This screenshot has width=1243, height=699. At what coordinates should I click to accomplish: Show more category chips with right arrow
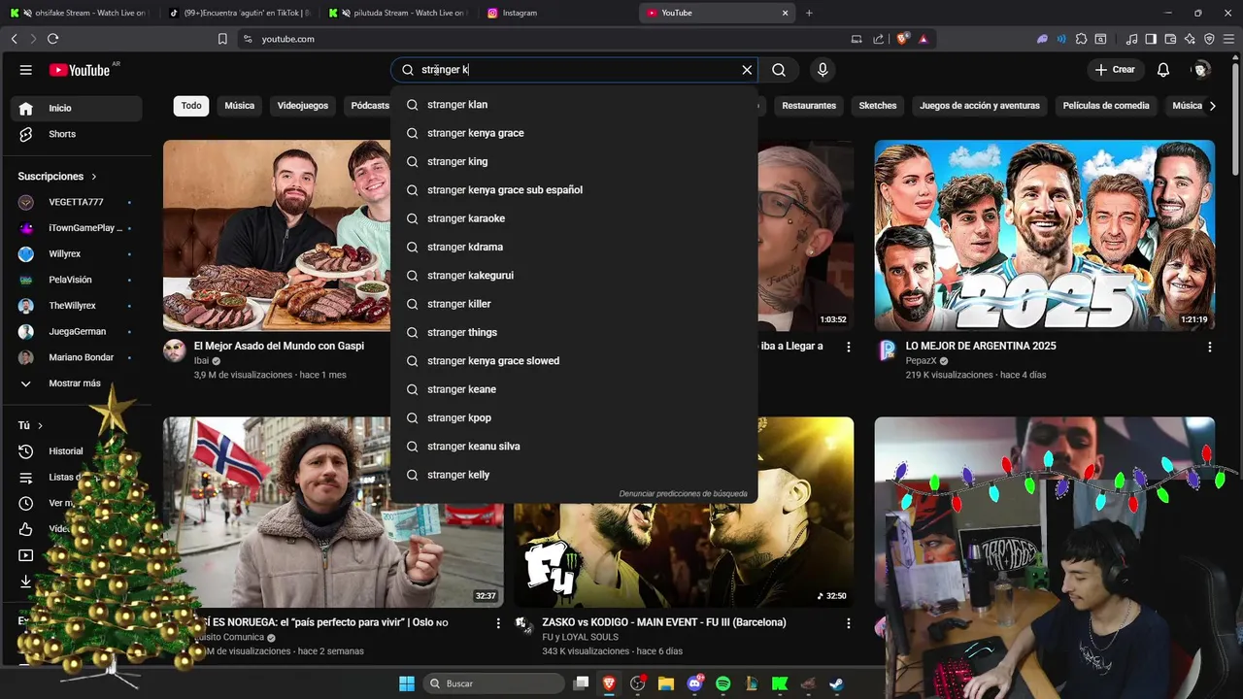pyautogui.click(x=1212, y=106)
